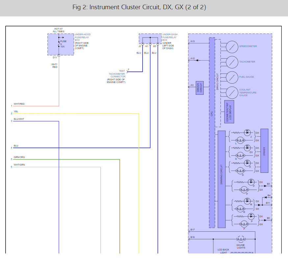Click the Fuse 9 10A symbol
This screenshot has height=263, width=288.
59,44
